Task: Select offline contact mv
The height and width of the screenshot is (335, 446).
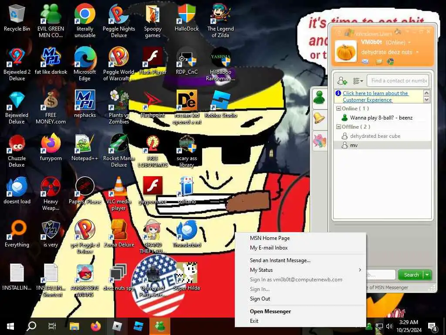Action: (354, 145)
